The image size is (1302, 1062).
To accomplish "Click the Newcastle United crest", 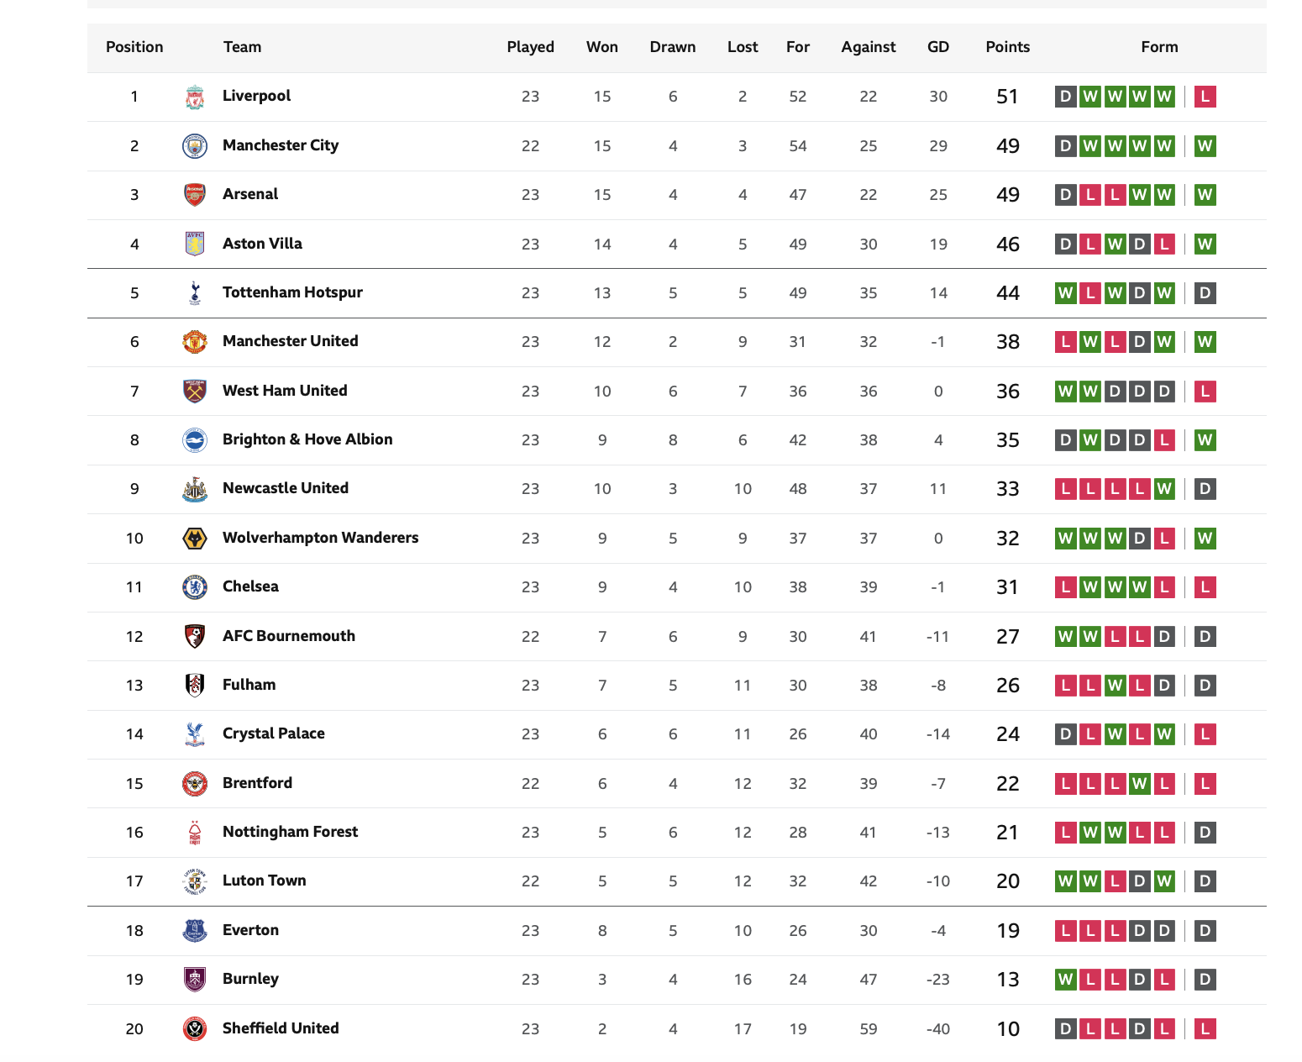I will [x=195, y=489].
